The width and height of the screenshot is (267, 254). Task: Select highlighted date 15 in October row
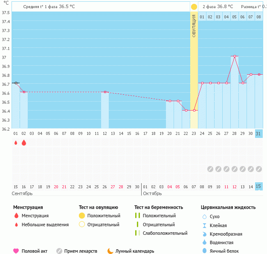pos(258,186)
